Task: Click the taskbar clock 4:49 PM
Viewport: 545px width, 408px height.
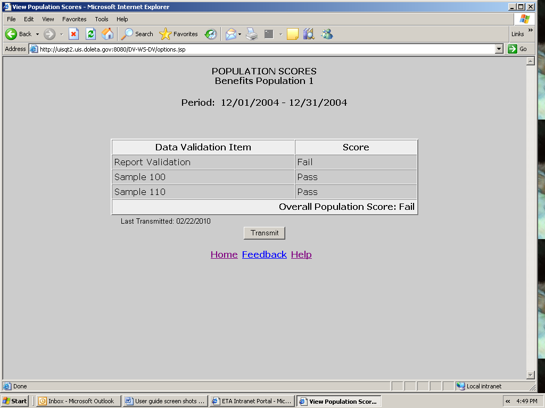Action: 526,401
